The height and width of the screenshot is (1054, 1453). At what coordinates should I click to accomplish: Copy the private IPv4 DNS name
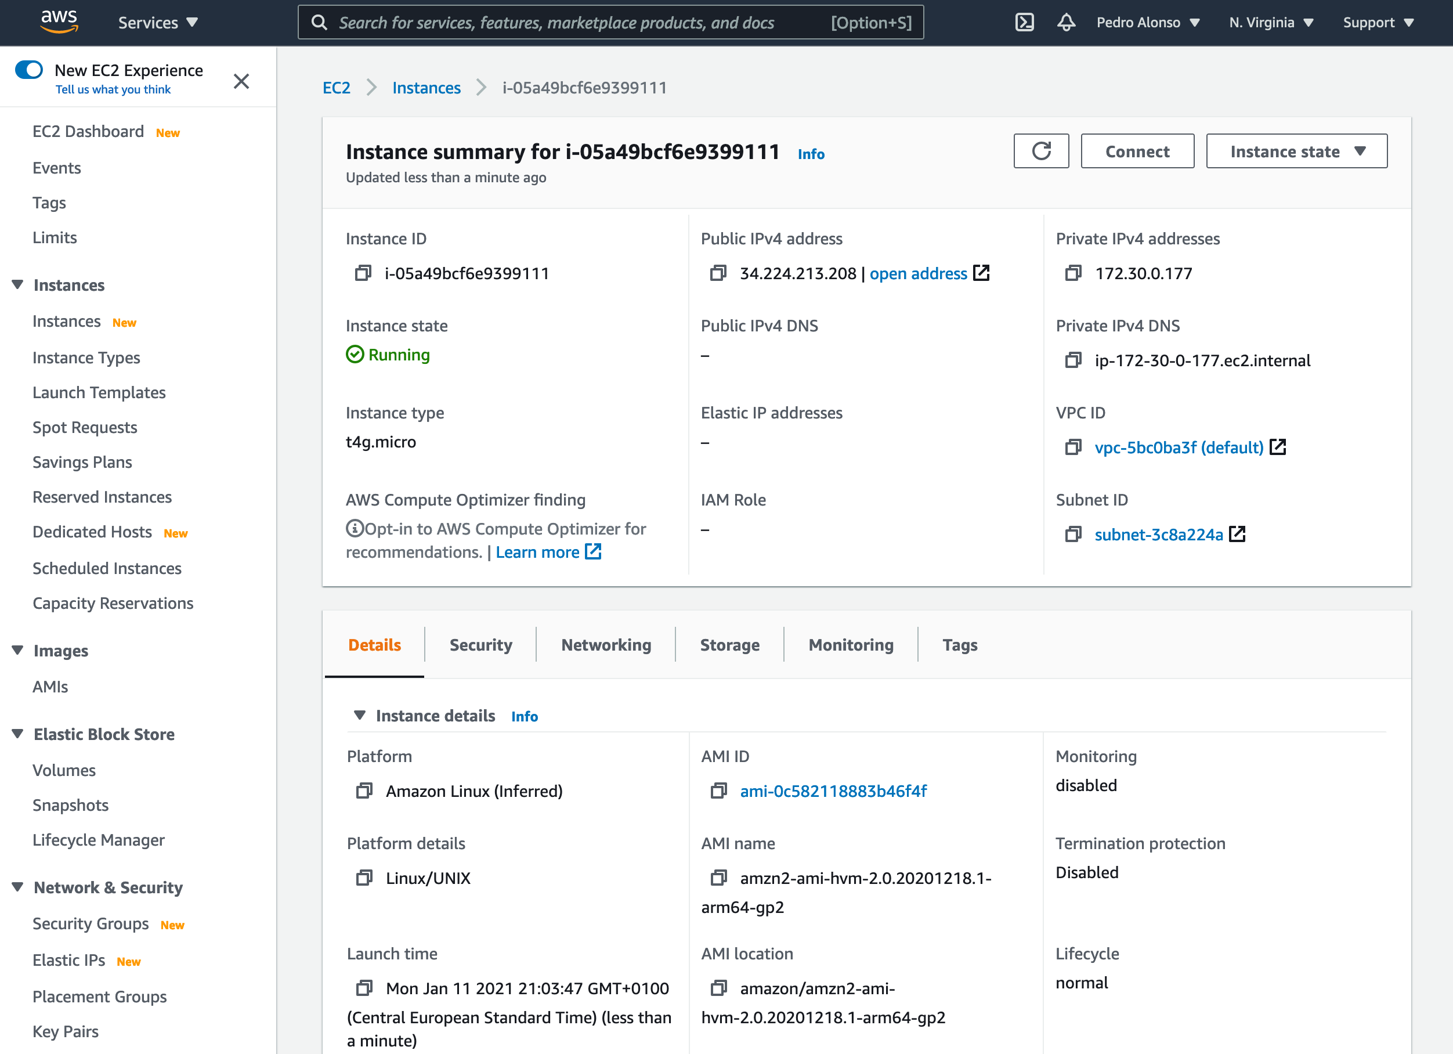point(1073,361)
